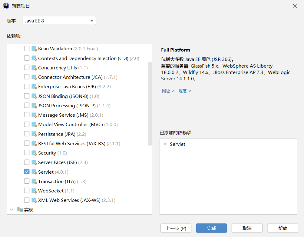The image size is (304, 237).
Task: Check the WebSocket checkbox
Action: [x=27, y=191]
